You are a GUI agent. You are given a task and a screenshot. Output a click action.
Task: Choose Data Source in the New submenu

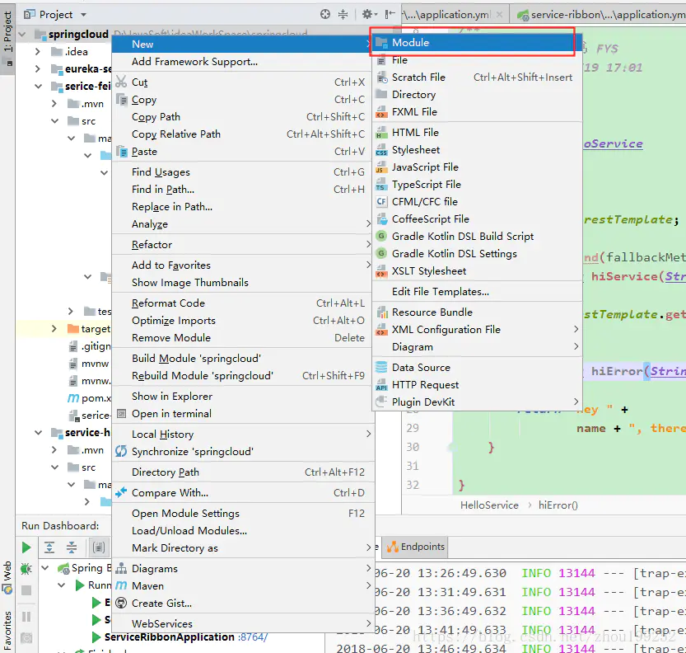tap(421, 368)
